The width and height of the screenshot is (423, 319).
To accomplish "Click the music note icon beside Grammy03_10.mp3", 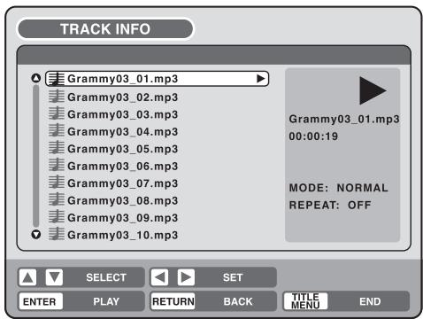I will click(57, 234).
